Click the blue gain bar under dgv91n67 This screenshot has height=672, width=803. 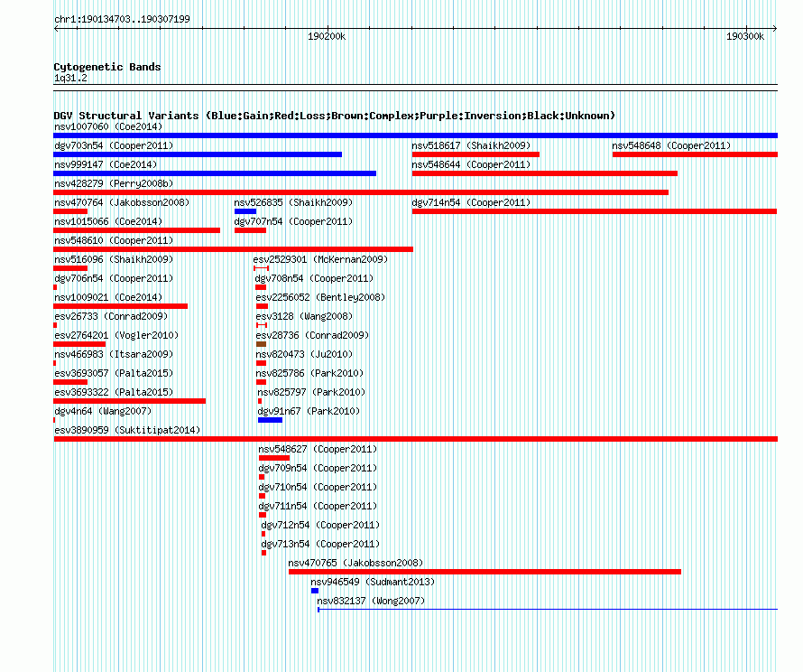click(271, 420)
